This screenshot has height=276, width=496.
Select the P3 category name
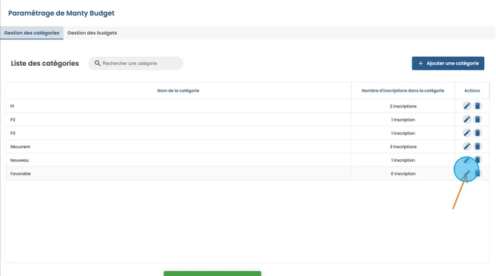[x=13, y=133]
